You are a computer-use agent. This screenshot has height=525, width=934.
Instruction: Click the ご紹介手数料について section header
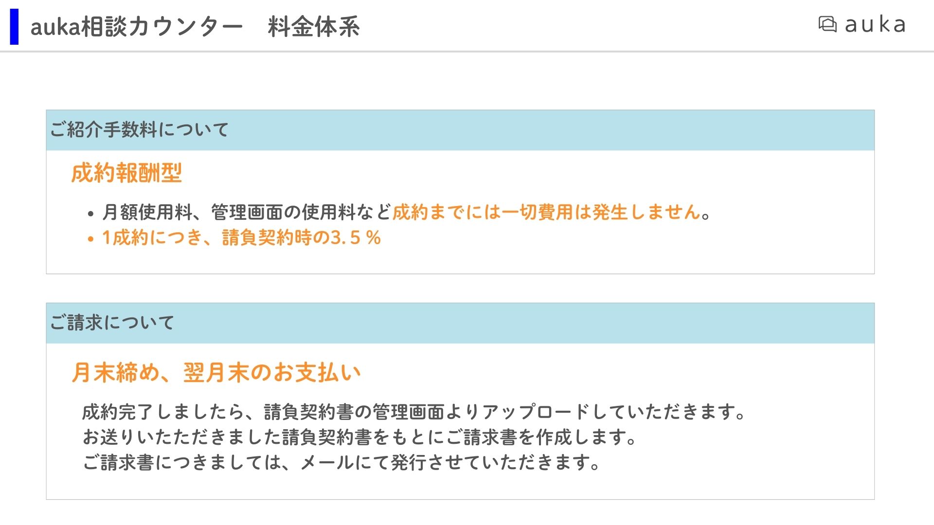point(460,130)
